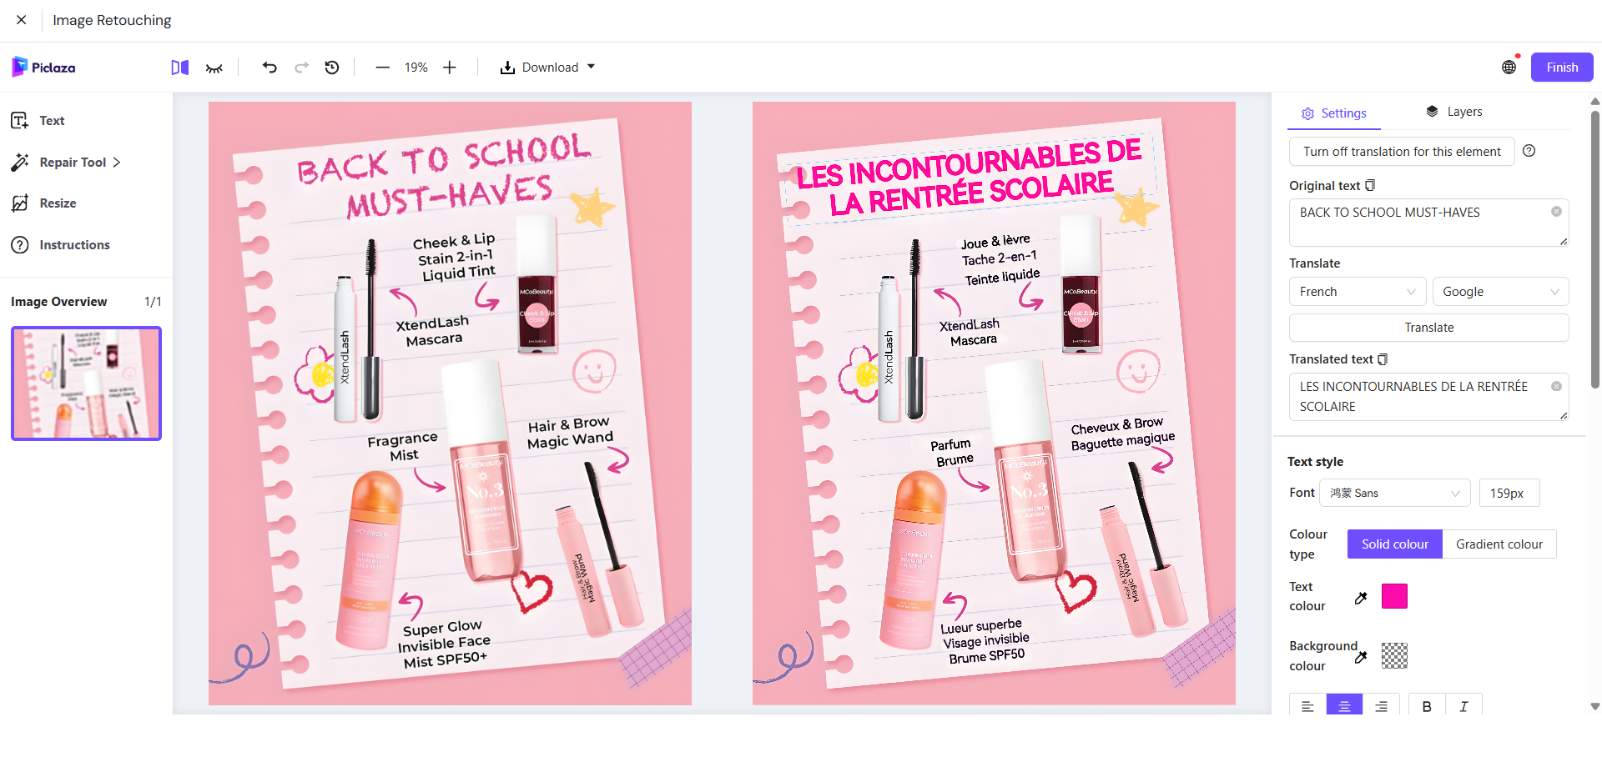Pick text colour with the eyedropper
This screenshot has width=1602, height=772.
tap(1361, 598)
